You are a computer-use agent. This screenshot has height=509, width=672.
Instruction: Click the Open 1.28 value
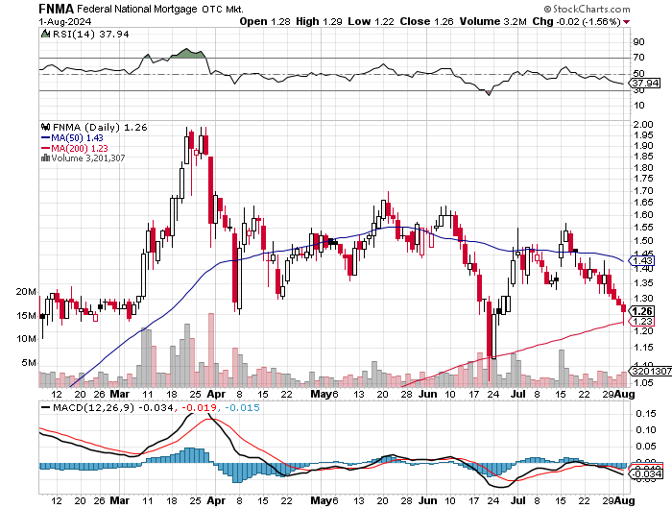pos(265,21)
